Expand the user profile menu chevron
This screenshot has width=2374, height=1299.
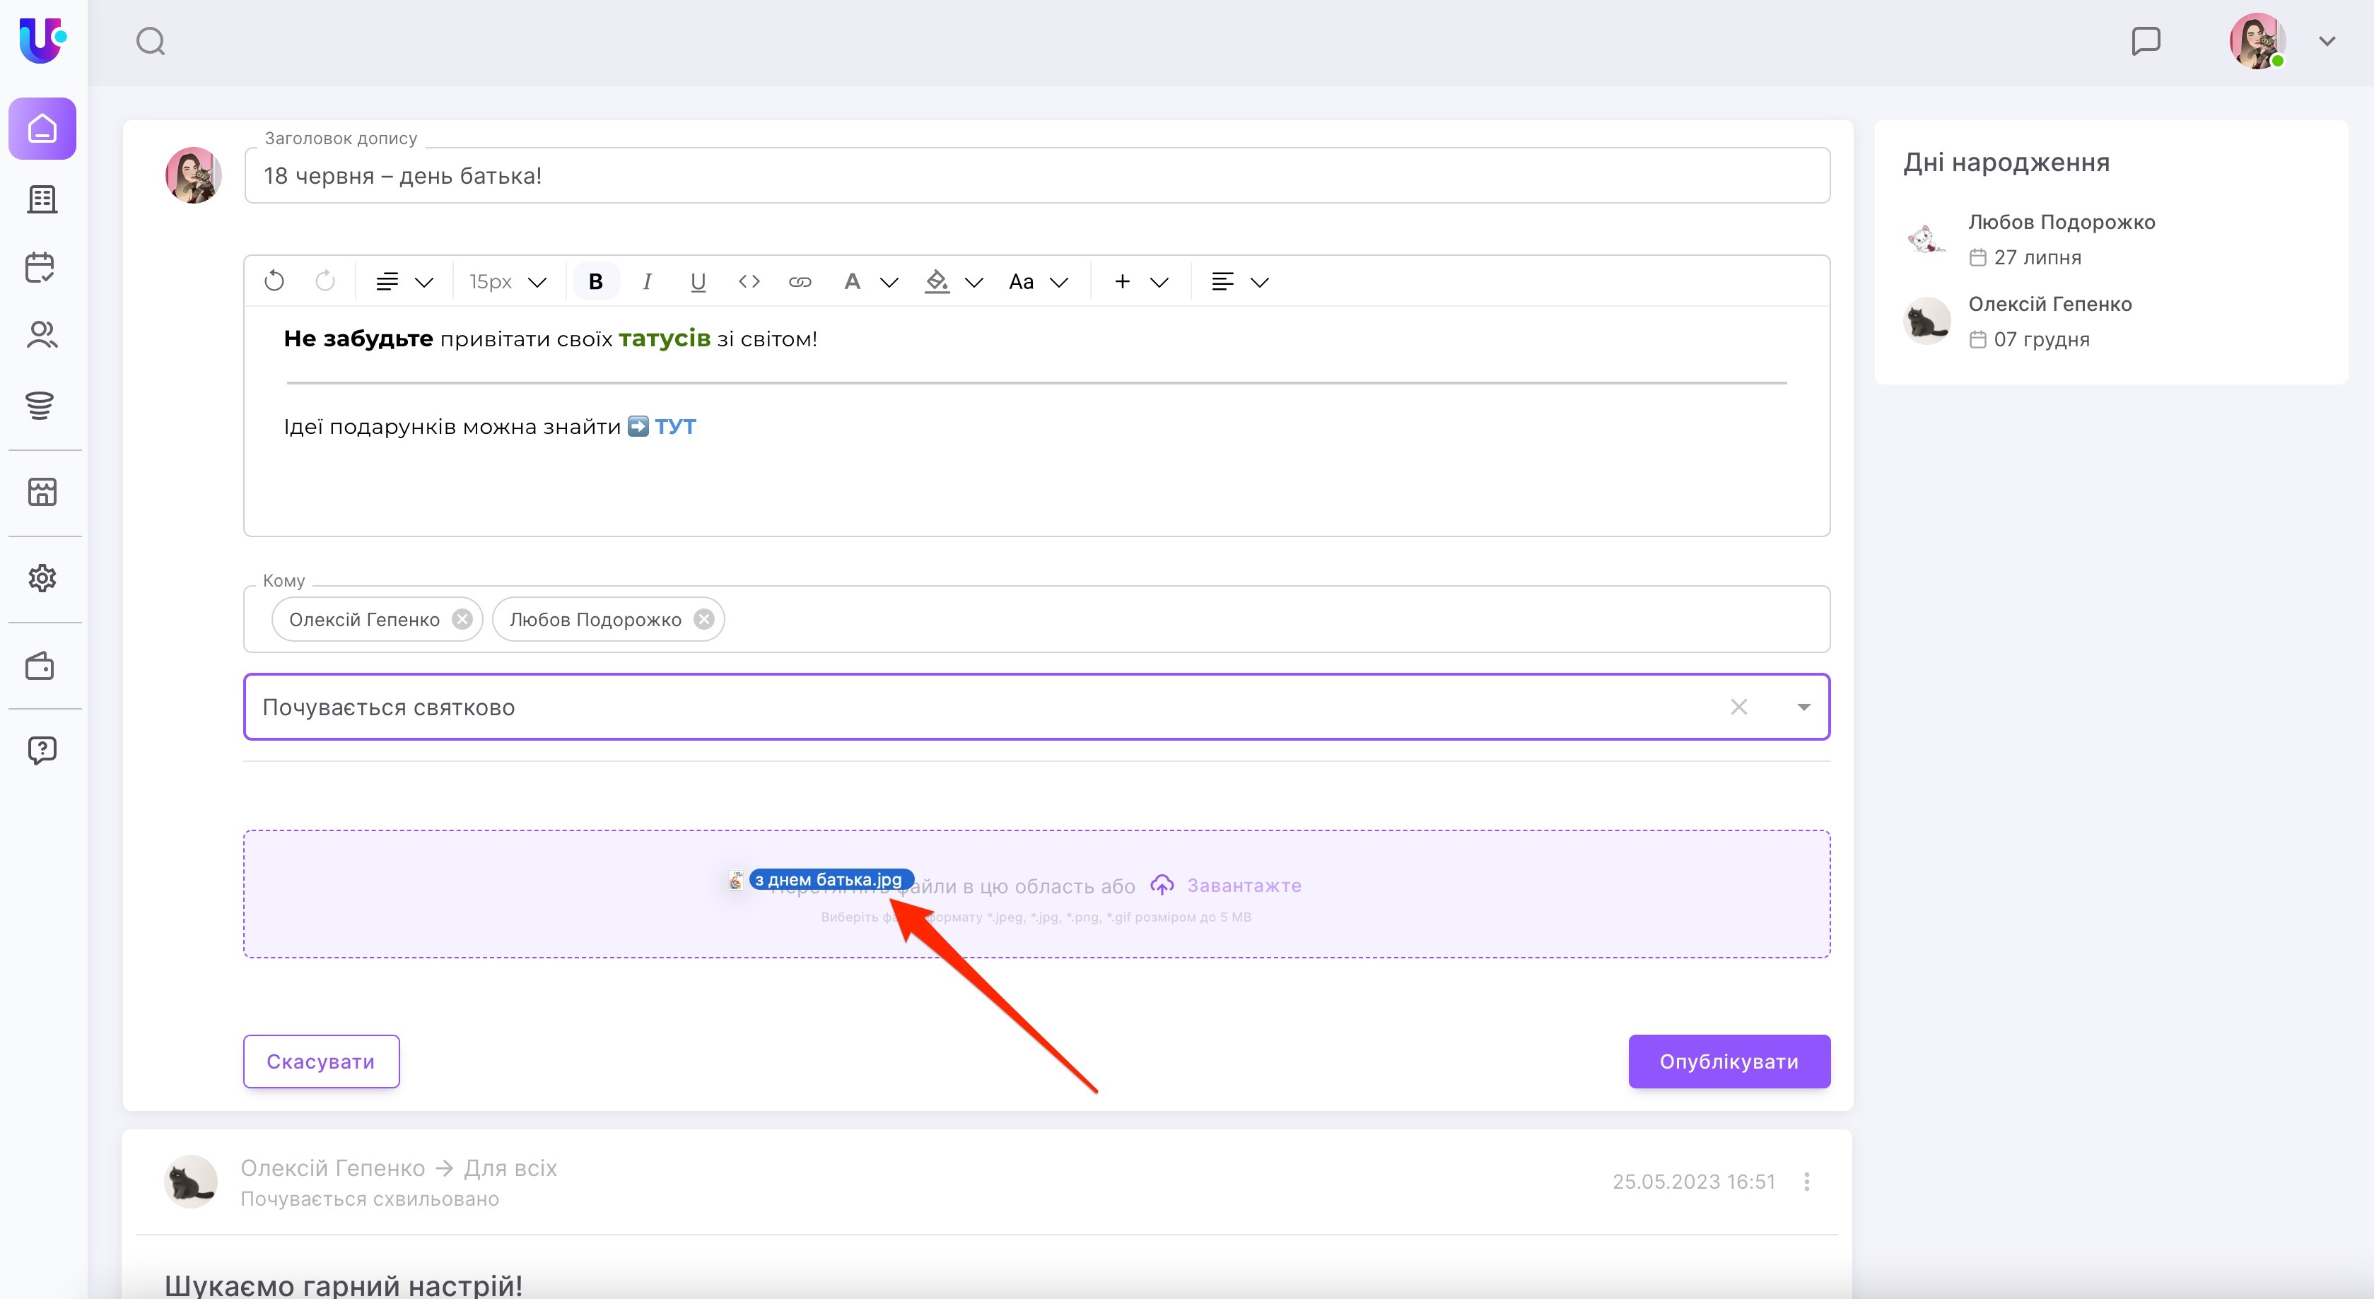[2326, 42]
